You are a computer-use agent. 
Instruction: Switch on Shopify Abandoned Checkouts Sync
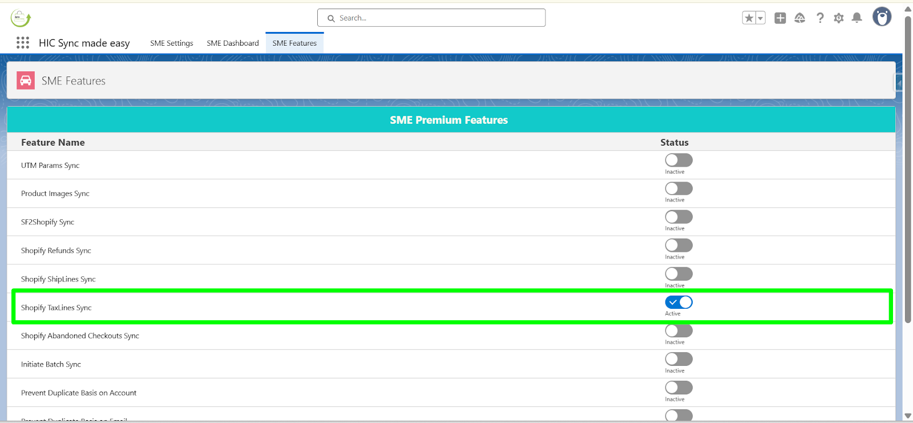pyautogui.click(x=678, y=331)
